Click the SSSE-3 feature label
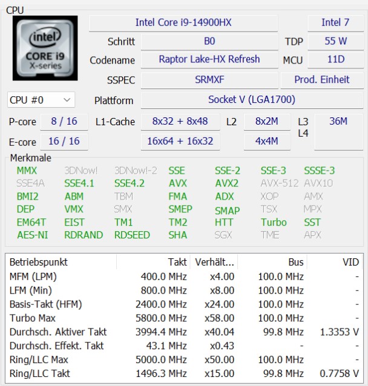Viewport: 368px width, 386px height. click(320, 171)
